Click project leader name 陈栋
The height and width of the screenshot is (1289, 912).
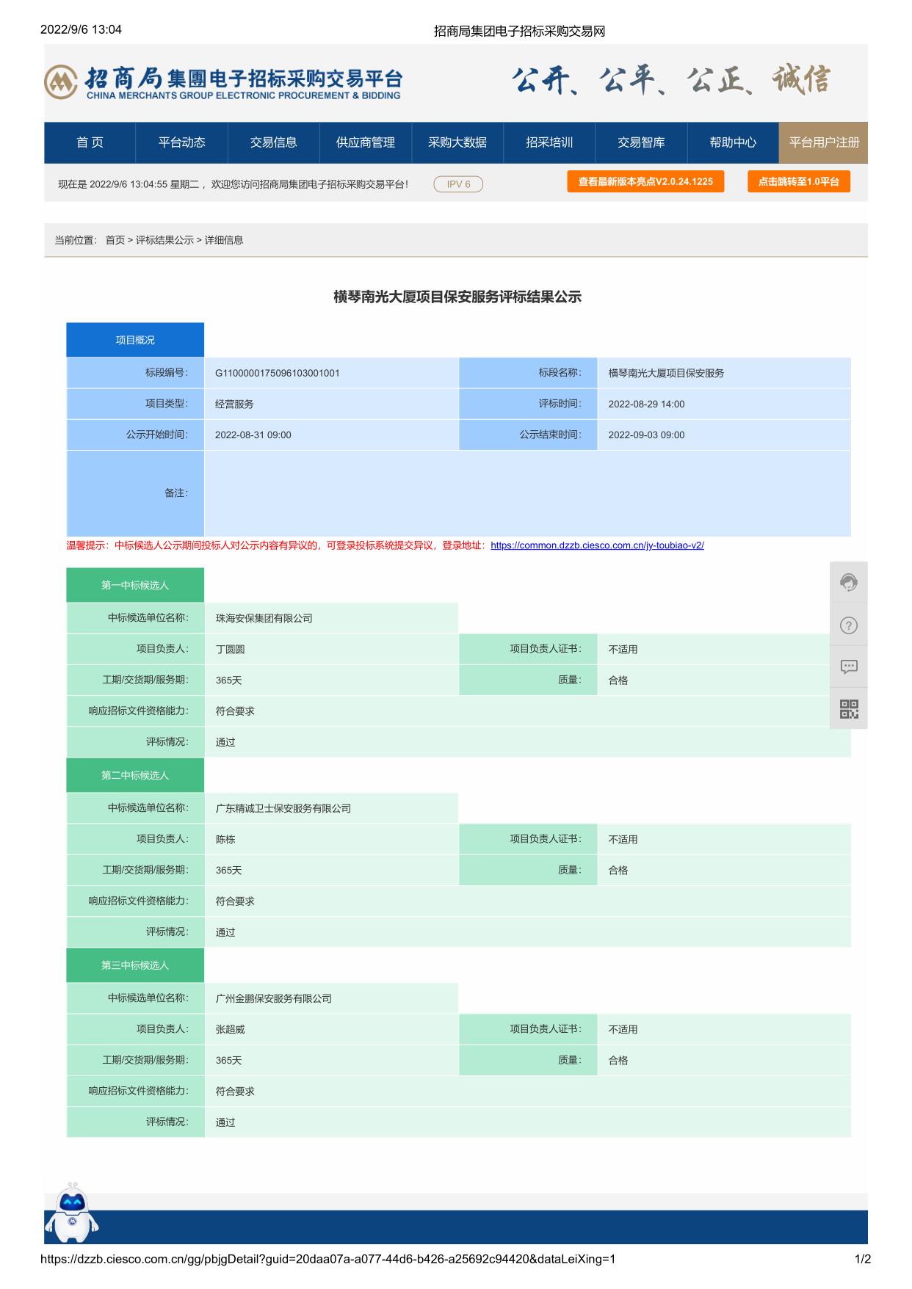pos(225,839)
